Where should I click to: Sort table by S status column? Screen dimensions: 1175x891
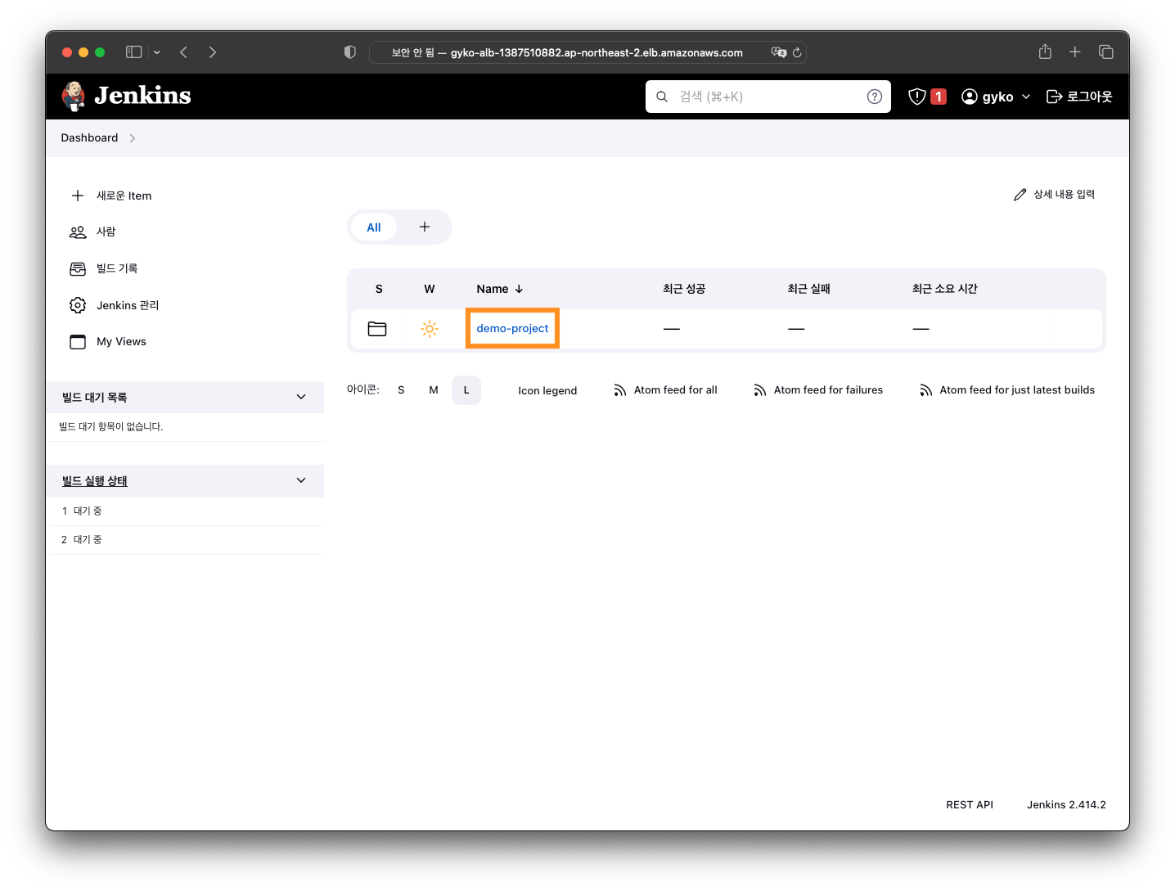point(379,289)
